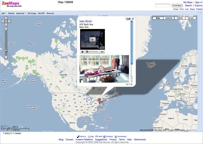This screenshot has width=203, height=144.
Task: Click the video seek slider knob
Action: pos(87,52)
